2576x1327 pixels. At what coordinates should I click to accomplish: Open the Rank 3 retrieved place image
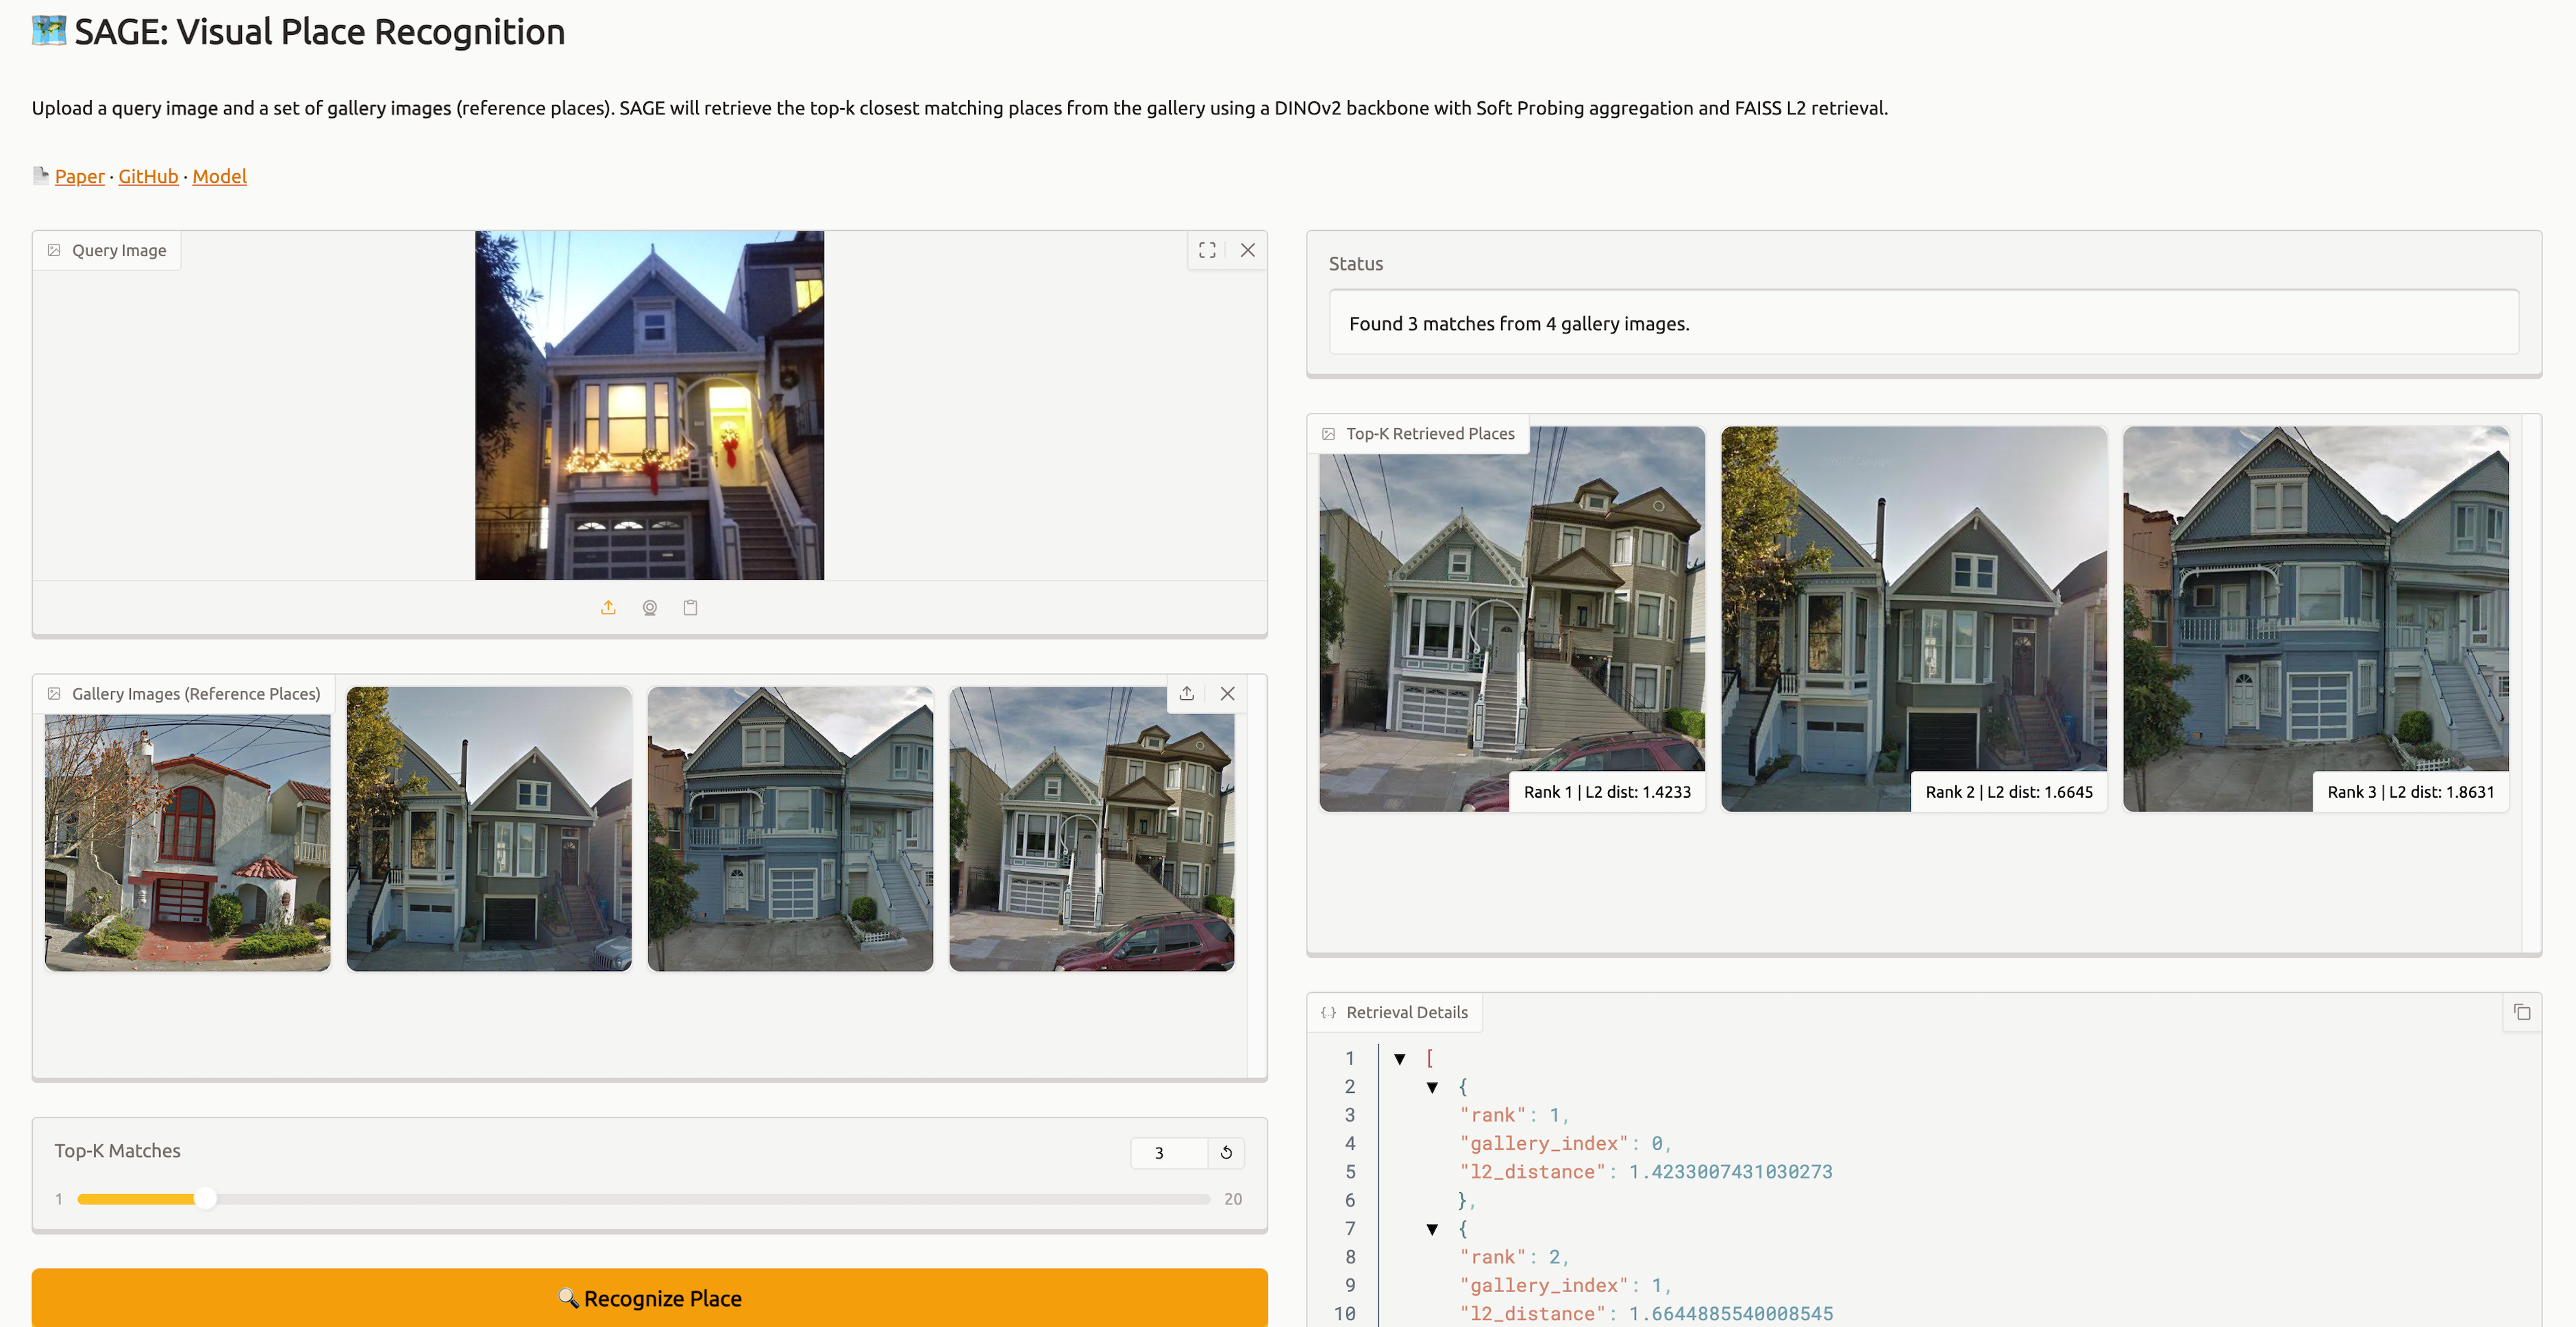[x=2316, y=620]
